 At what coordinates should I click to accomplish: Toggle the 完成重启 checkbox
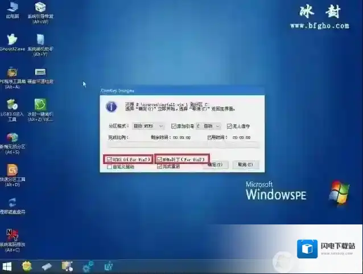pyautogui.click(x=160, y=166)
